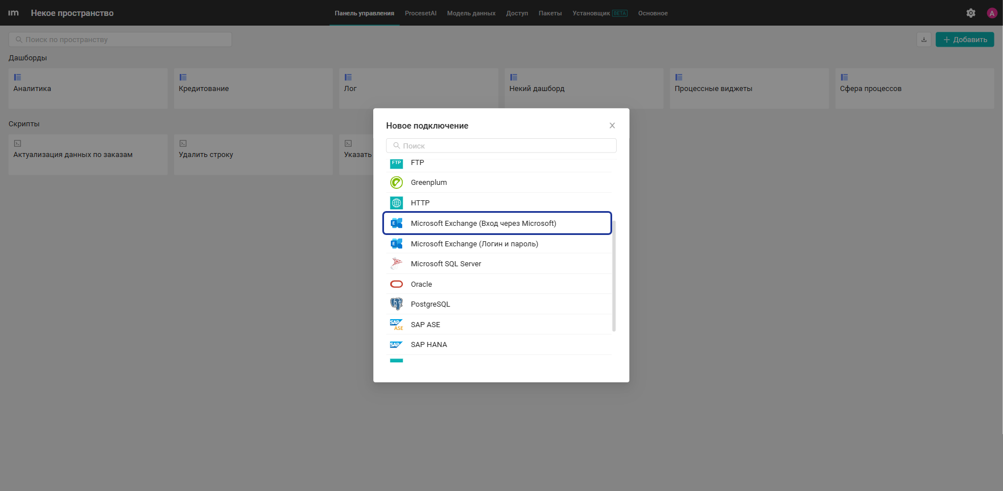Choose the Greenplum connector icon
This screenshot has width=1003, height=491.
(397, 183)
